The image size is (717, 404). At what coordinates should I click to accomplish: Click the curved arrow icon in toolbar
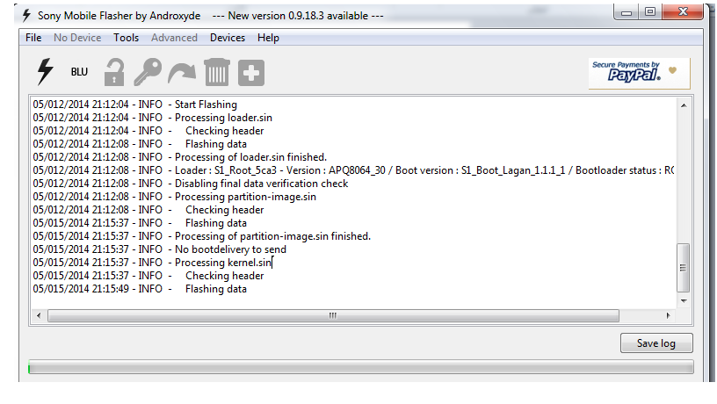tap(182, 73)
